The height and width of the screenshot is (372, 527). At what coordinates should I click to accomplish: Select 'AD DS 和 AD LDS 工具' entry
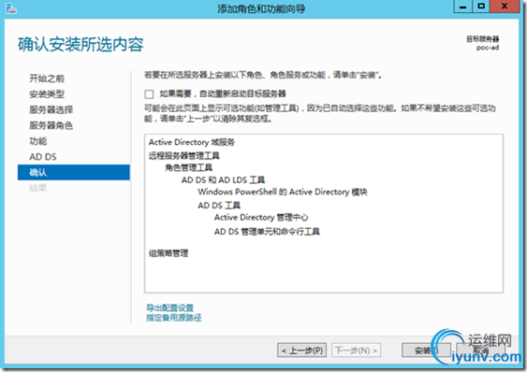coord(223,180)
